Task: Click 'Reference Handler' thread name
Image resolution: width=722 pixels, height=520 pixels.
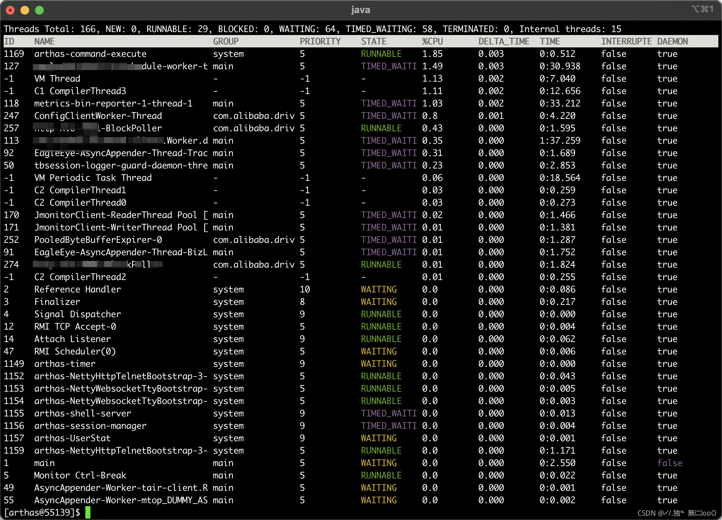Action: click(78, 290)
